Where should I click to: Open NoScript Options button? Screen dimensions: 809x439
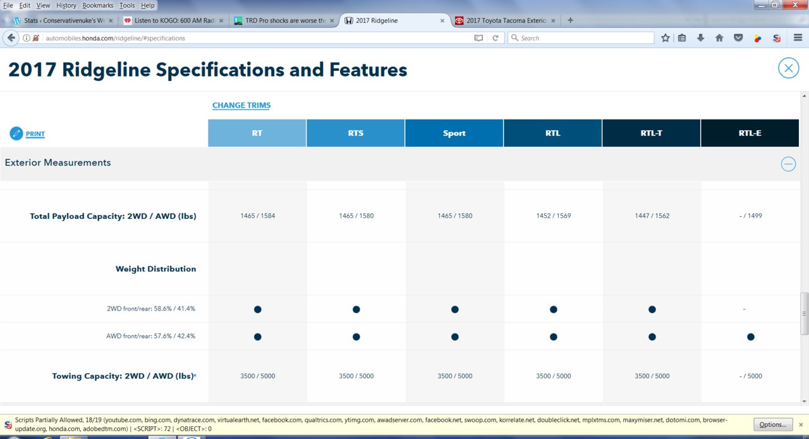click(x=772, y=424)
